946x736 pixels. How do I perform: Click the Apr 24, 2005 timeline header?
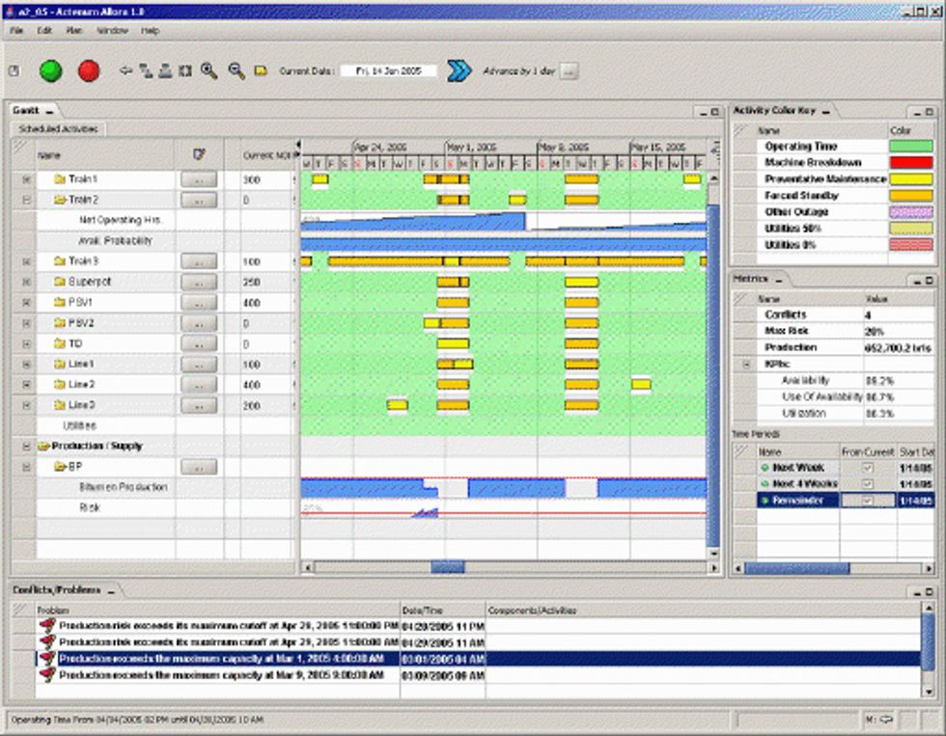tap(380, 147)
